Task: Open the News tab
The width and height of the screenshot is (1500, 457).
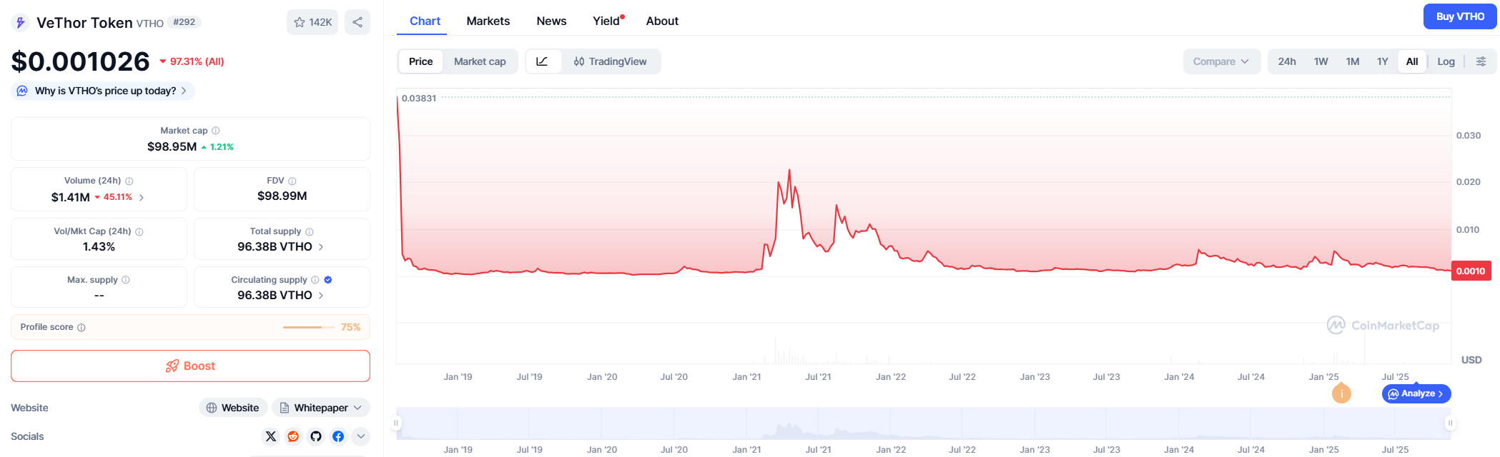Action: [551, 21]
